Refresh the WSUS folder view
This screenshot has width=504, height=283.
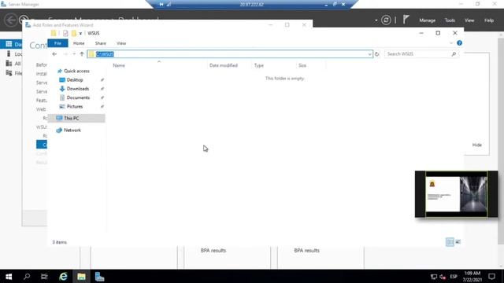point(376,54)
